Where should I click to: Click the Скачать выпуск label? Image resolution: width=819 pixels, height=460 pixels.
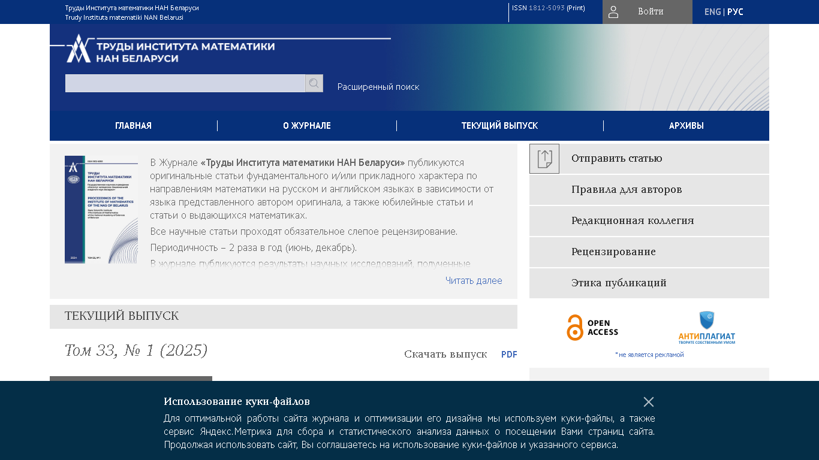pos(445,355)
